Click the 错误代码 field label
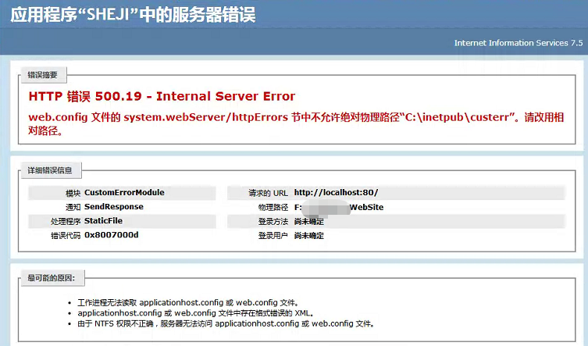This screenshot has height=346, width=588. [x=66, y=235]
